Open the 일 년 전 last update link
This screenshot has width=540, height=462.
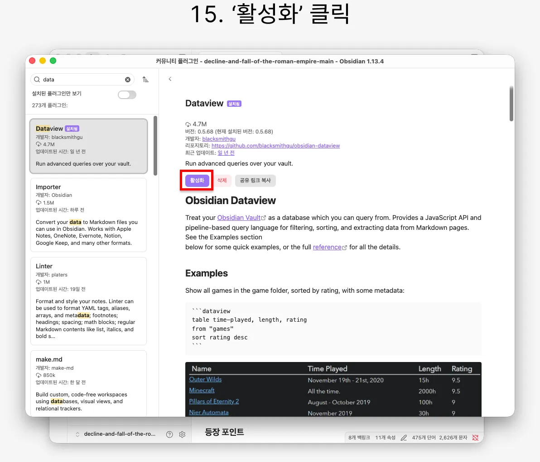coord(226,153)
